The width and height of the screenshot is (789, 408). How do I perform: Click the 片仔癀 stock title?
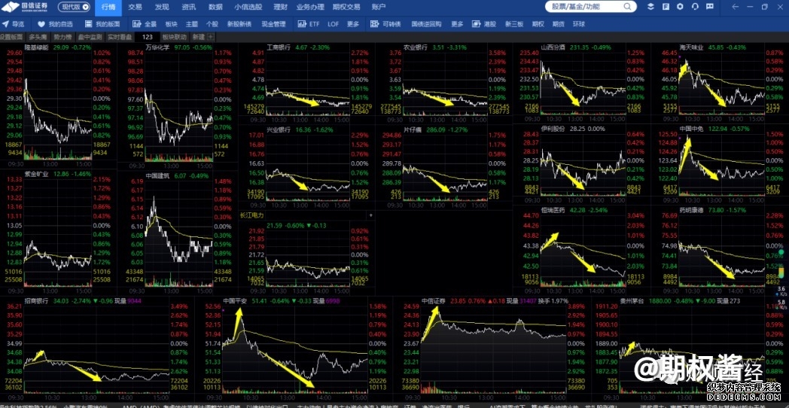(x=412, y=129)
